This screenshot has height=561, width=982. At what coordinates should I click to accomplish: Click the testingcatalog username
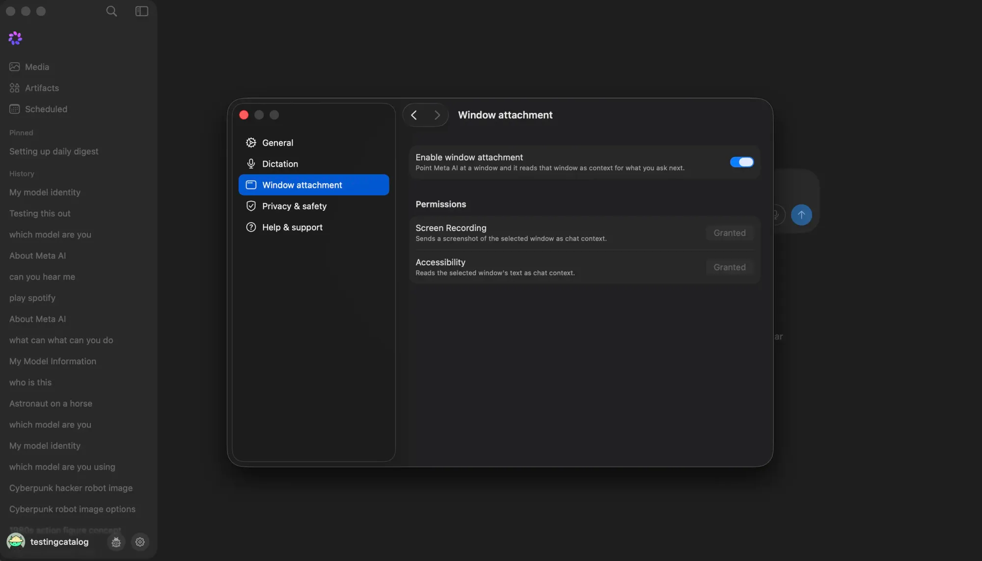(x=59, y=542)
